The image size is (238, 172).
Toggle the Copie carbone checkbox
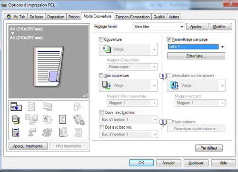coord(169,122)
